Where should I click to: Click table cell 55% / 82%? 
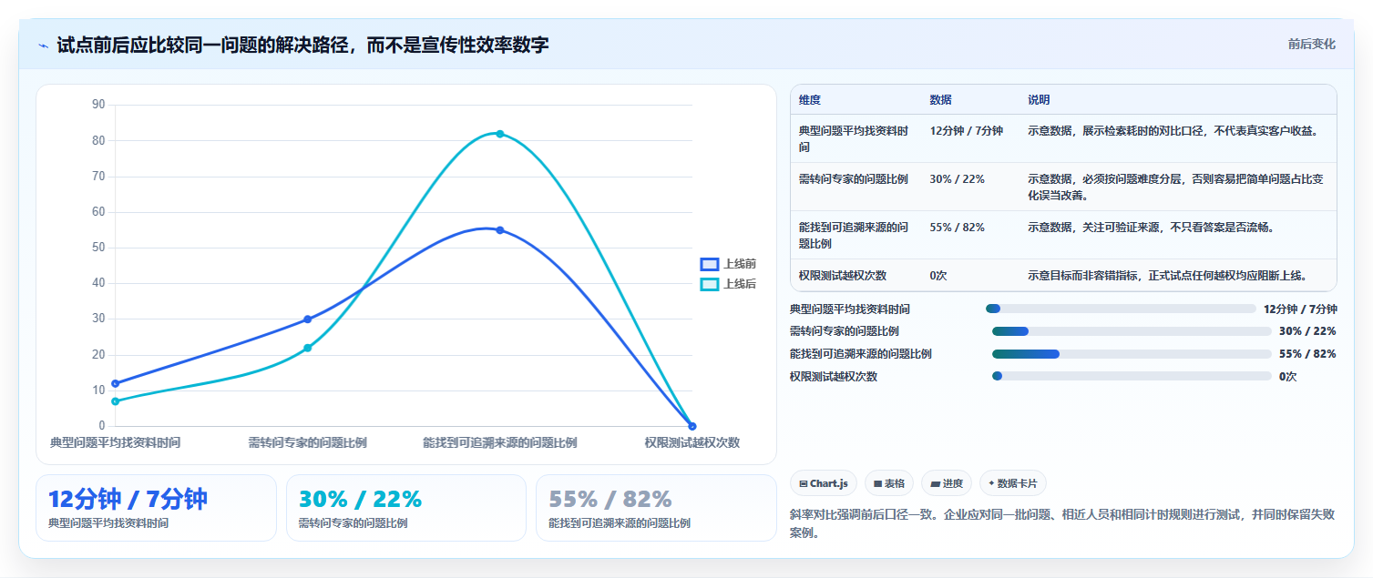pos(957,228)
